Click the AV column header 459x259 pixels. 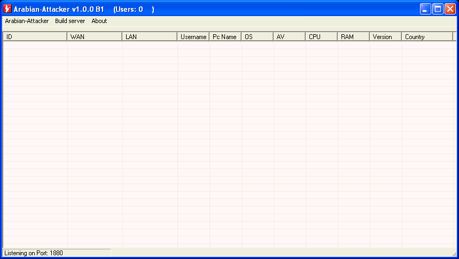pos(289,37)
